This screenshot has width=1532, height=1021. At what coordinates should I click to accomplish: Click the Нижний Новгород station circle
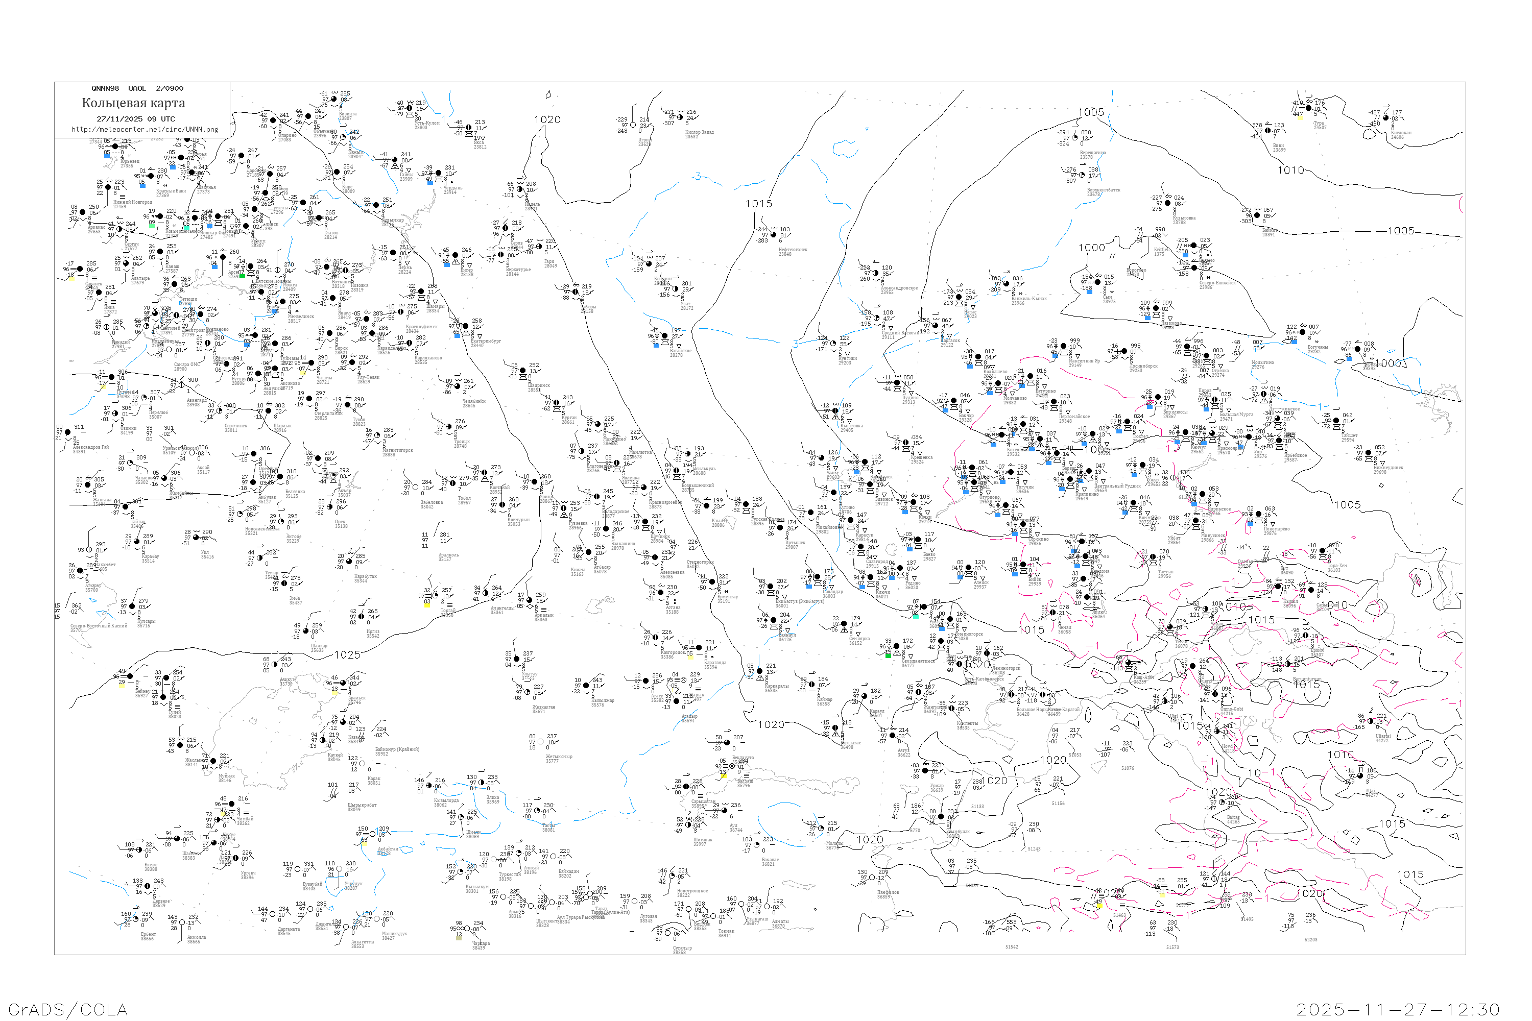click(108, 187)
